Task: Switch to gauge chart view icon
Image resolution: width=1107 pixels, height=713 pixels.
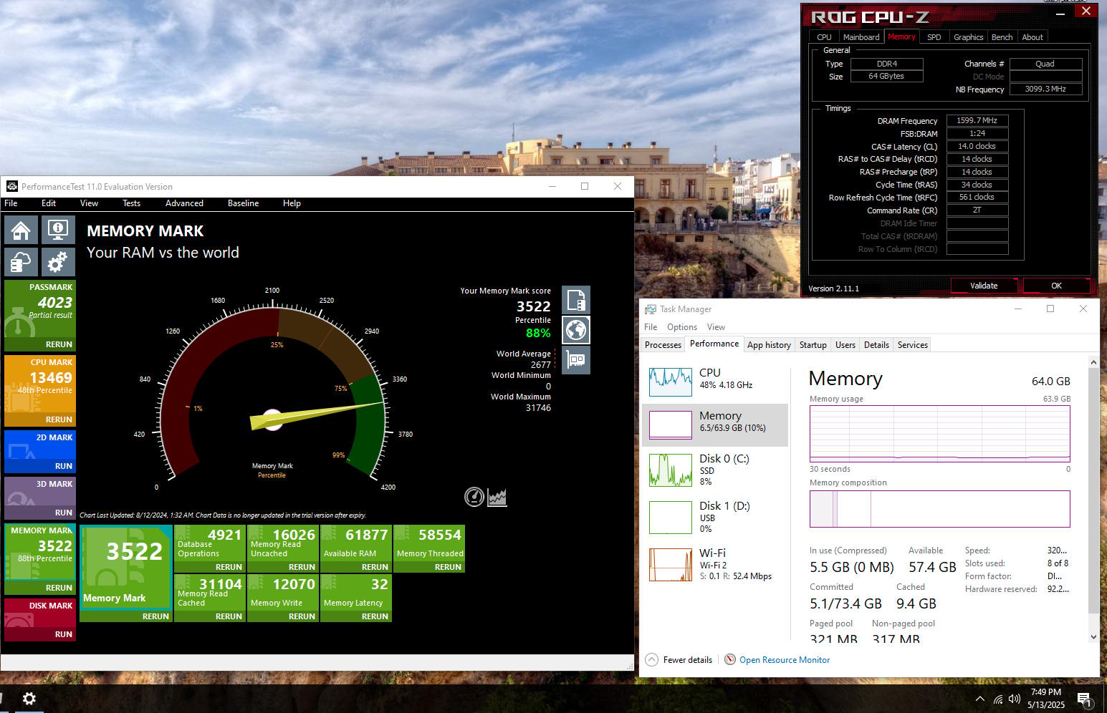Action: click(x=474, y=497)
